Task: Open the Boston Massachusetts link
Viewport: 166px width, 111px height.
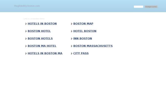Action: pos(93,46)
